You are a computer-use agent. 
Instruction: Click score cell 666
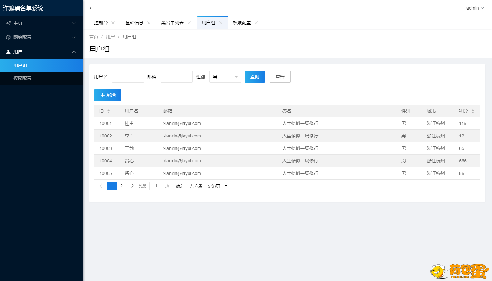pos(463,161)
